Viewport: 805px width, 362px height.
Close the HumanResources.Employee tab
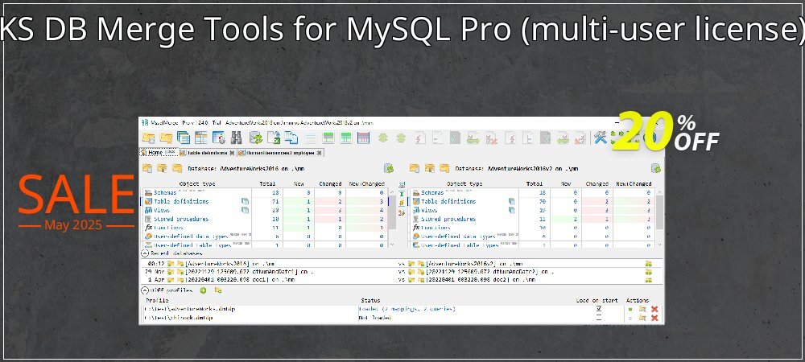pyautogui.click(x=320, y=153)
